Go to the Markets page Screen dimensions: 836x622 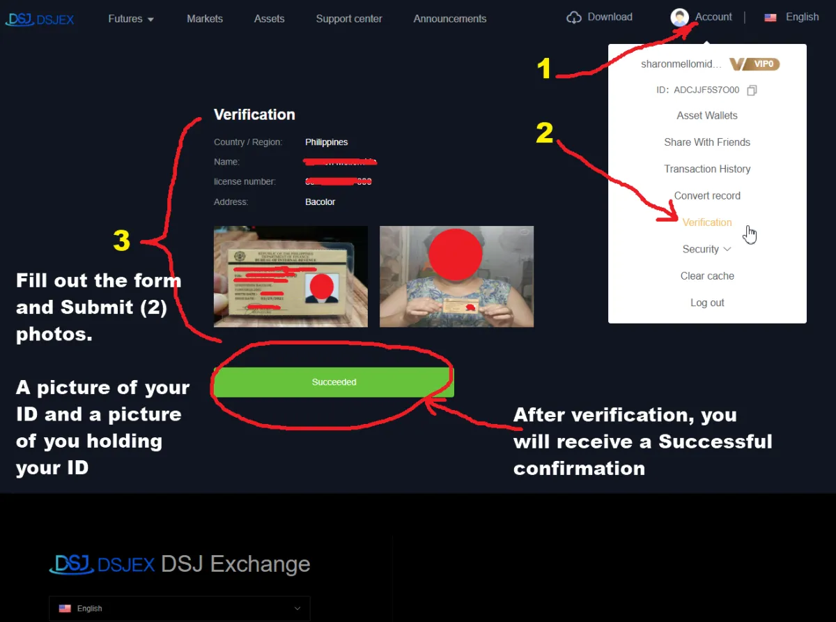(x=205, y=19)
